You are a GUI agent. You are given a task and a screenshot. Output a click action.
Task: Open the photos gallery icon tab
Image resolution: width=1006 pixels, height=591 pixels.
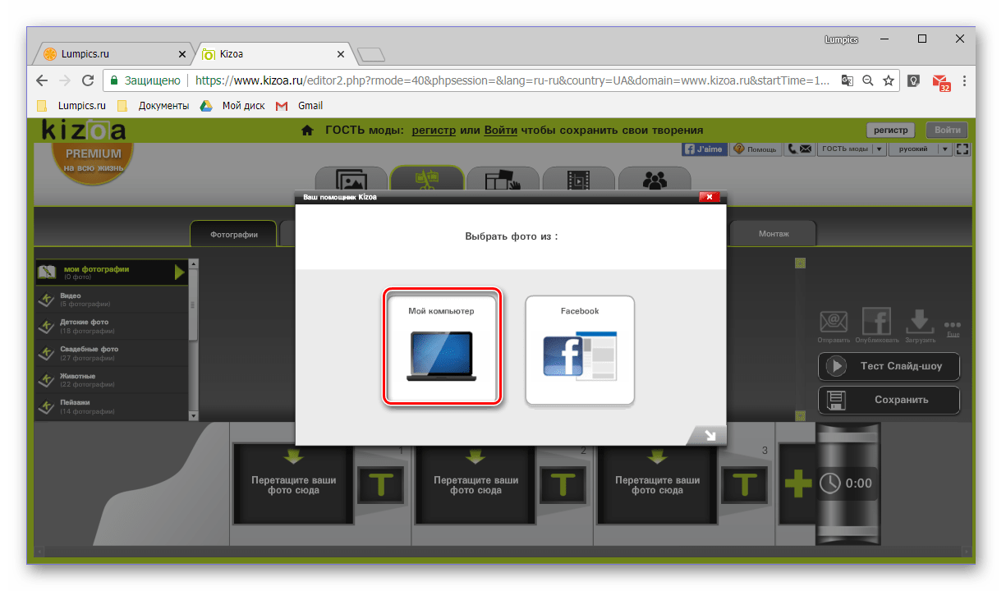pos(351,181)
